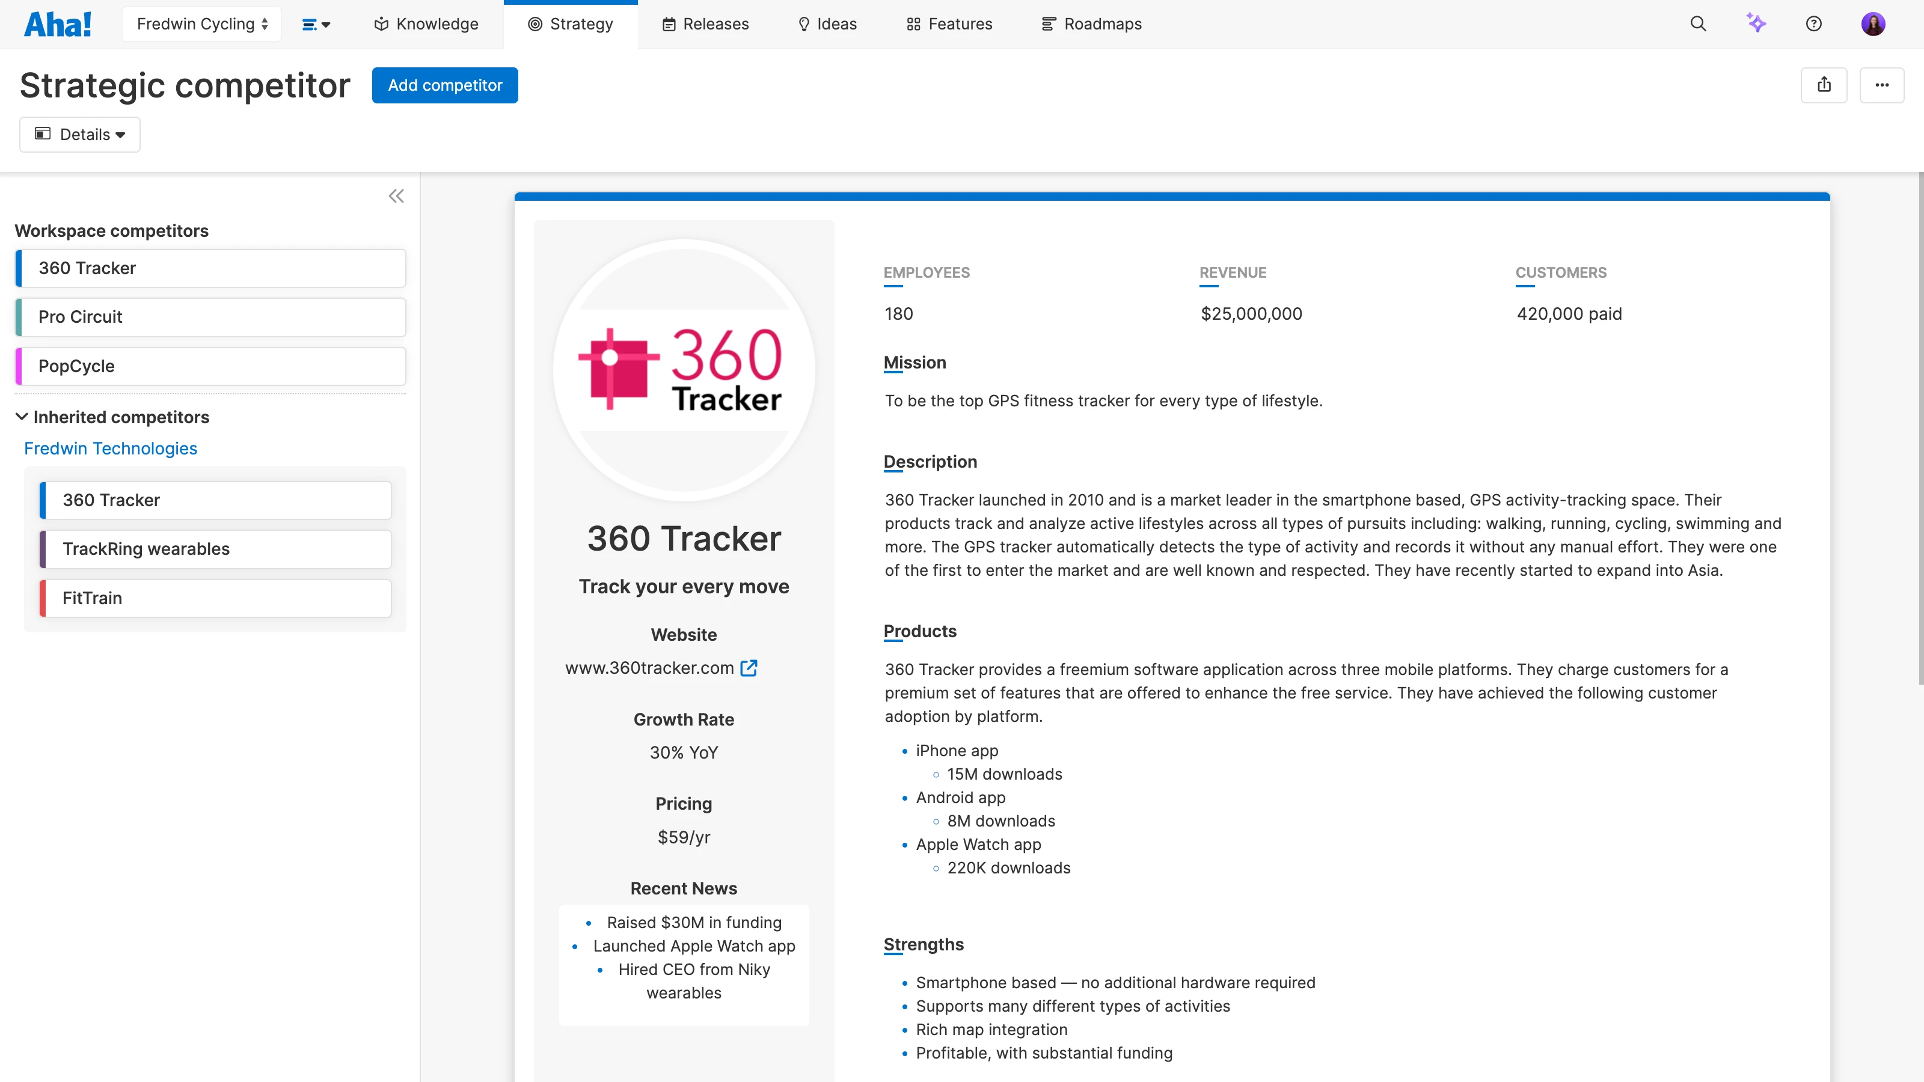Open the Fredwin Cycling workspace selector
1924x1082 pixels.
point(201,24)
